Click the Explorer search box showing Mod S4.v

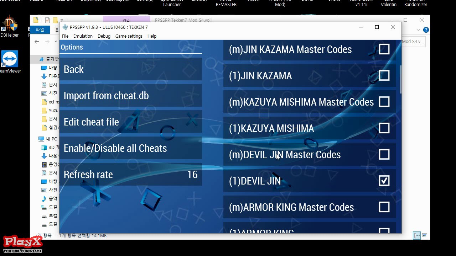point(414,42)
